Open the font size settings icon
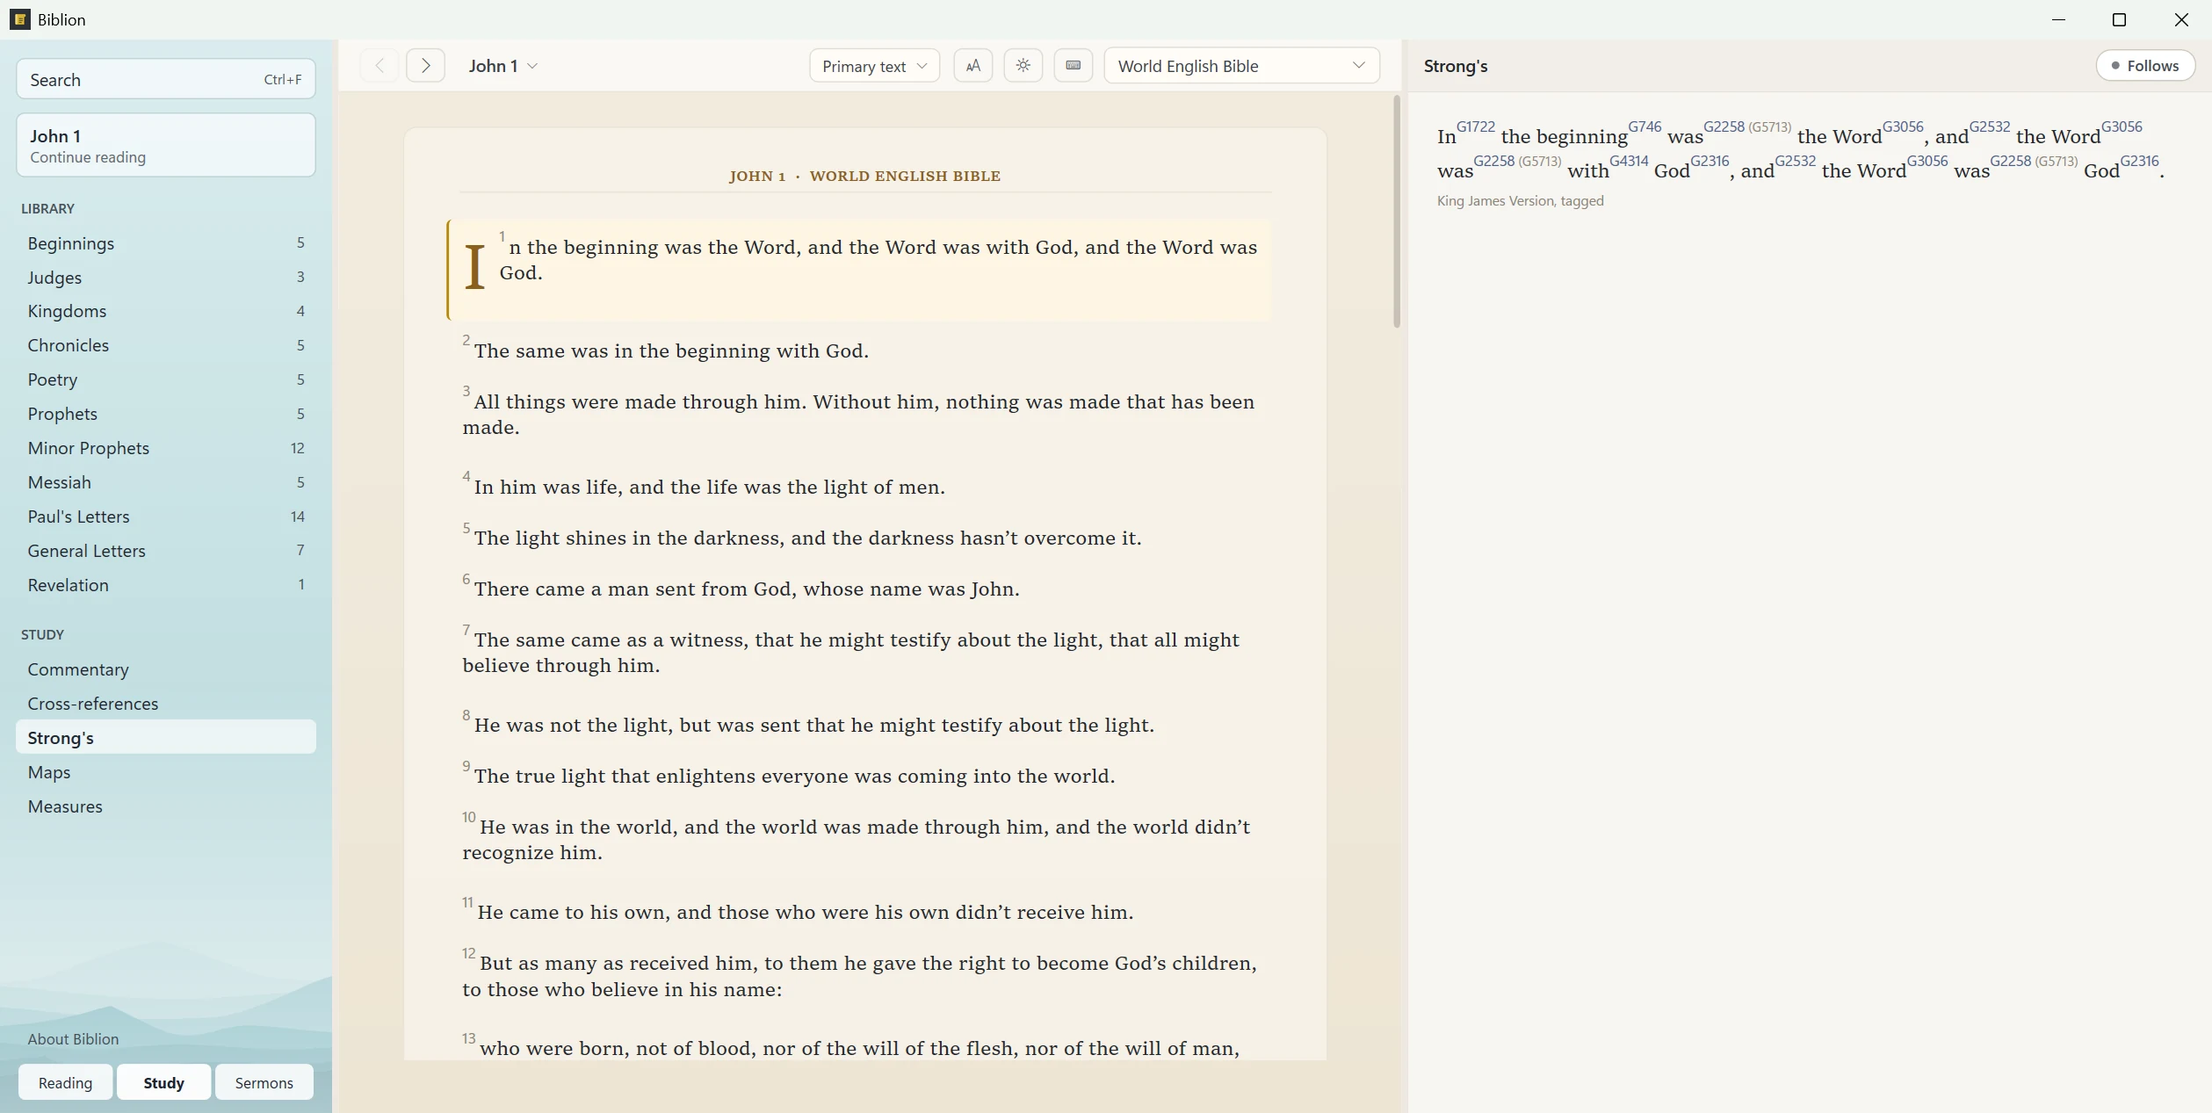The image size is (2212, 1113). tap(972, 66)
